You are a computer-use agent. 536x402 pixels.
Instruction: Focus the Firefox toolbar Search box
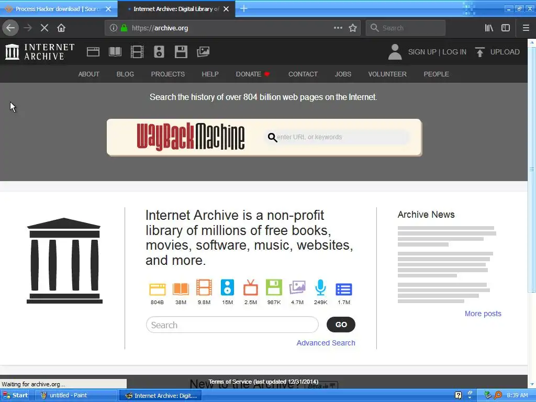pos(406,28)
